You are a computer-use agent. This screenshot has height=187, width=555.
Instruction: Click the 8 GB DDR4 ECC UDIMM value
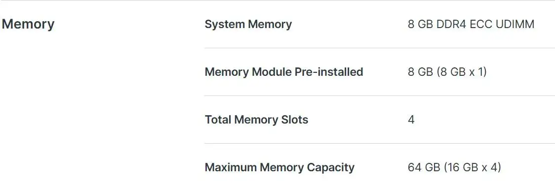pyautogui.click(x=471, y=24)
